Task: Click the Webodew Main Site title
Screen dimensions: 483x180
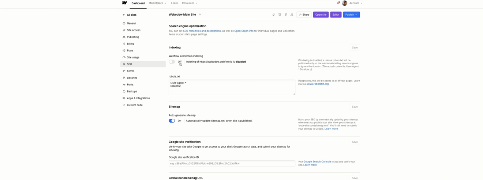Action: pos(182,15)
